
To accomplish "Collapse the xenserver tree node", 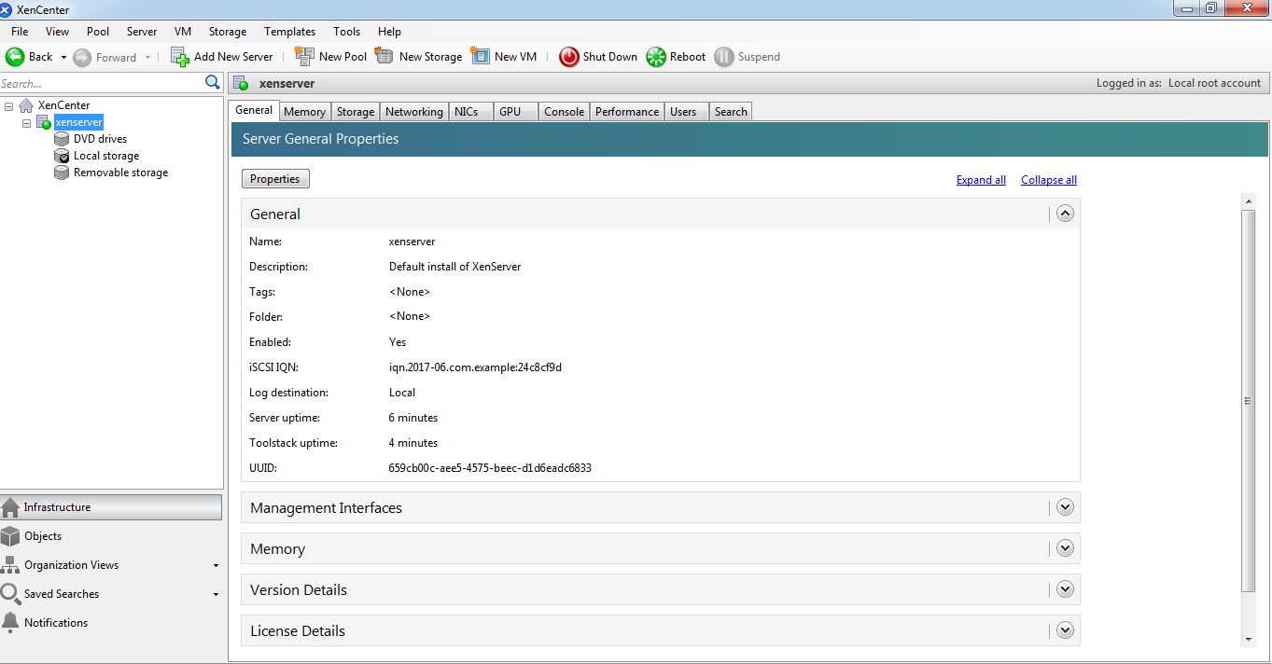I will [26, 123].
